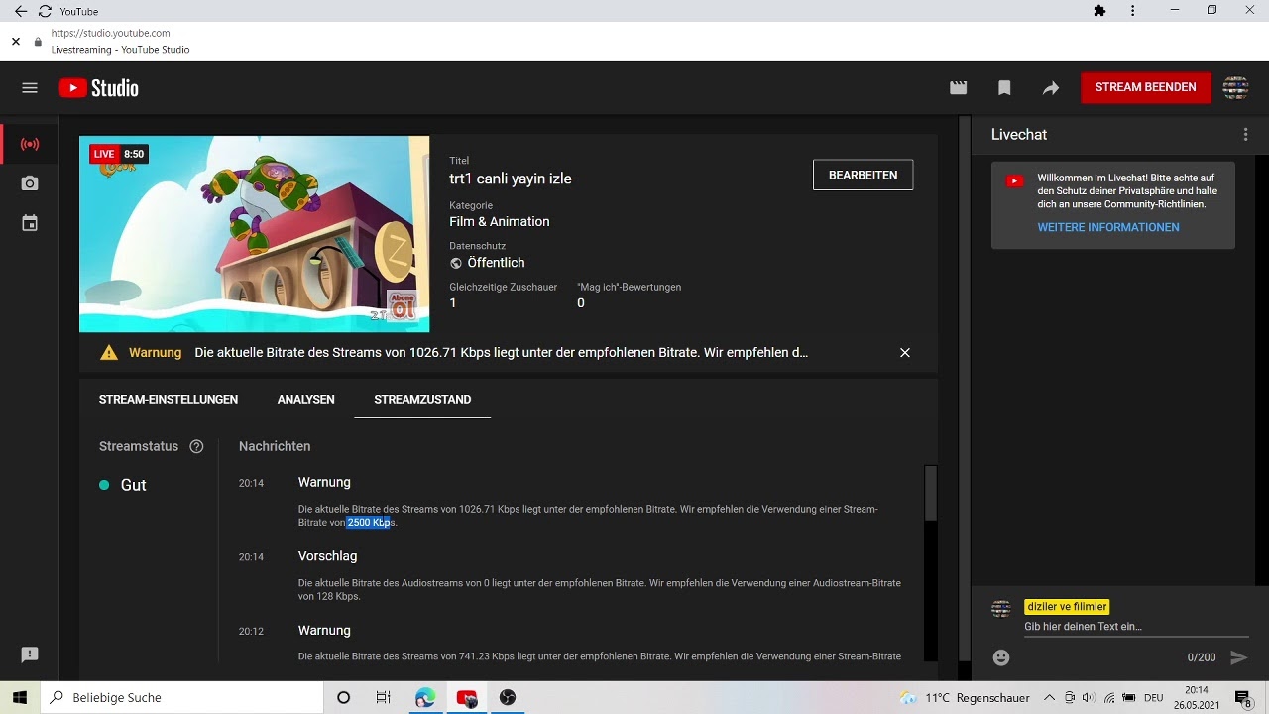Viewport: 1269px width, 714px height.
Task: Click STREAM BEENDEN button
Action: pos(1146,87)
